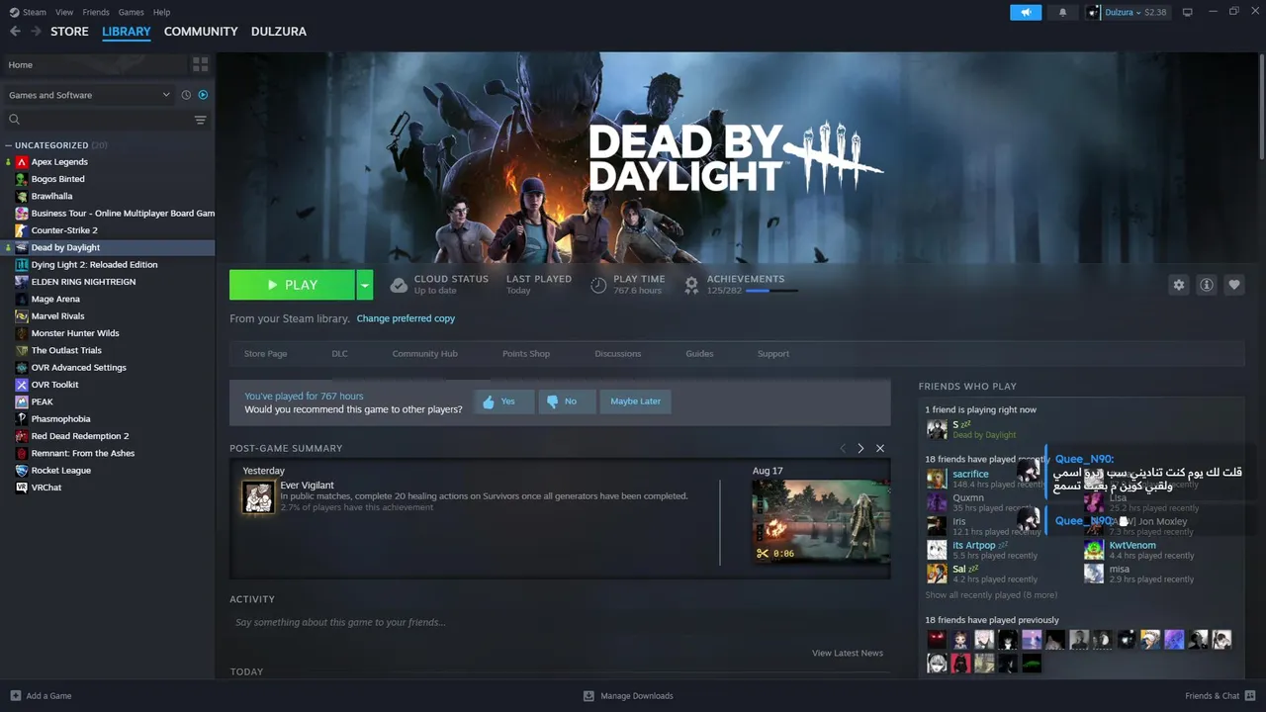The height and width of the screenshot is (712, 1266).
Task: Show all recently played friends
Action: coord(991,595)
